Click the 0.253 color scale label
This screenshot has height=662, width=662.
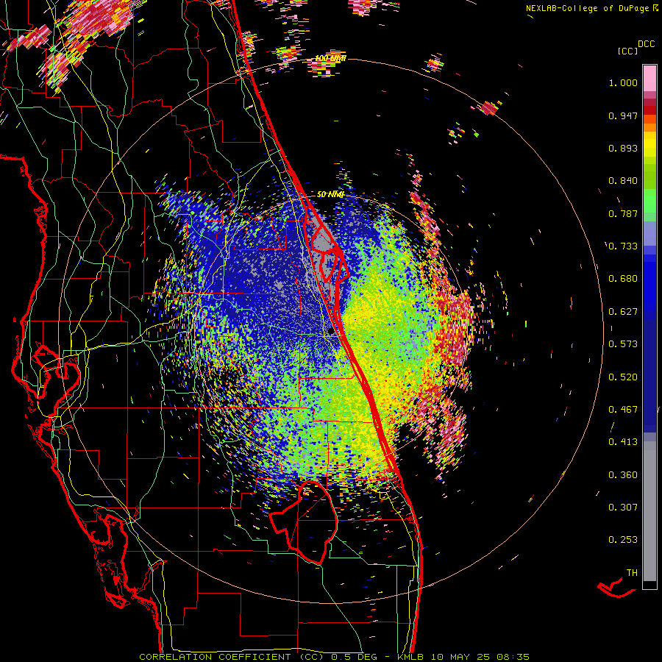click(x=623, y=540)
